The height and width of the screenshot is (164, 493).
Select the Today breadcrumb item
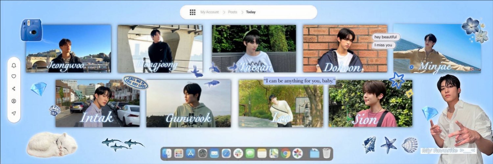pyautogui.click(x=251, y=12)
